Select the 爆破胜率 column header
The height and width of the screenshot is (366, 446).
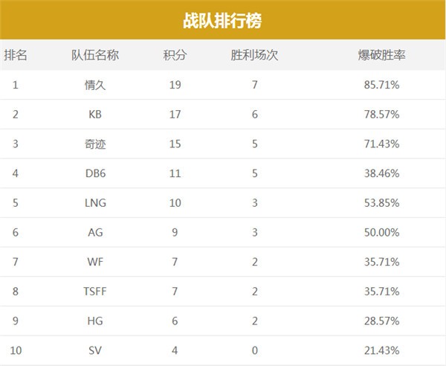click(x=382, y=55)
